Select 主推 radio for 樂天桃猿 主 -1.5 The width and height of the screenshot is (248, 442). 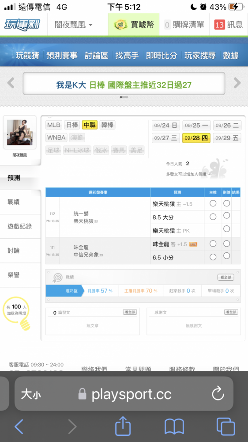(213, 203)
